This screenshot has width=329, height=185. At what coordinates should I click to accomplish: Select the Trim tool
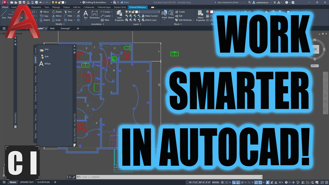pyautogui.click(x=68, y=12)
